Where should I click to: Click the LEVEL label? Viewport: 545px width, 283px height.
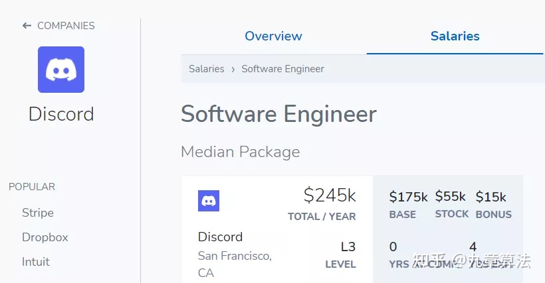coord(340,264)
